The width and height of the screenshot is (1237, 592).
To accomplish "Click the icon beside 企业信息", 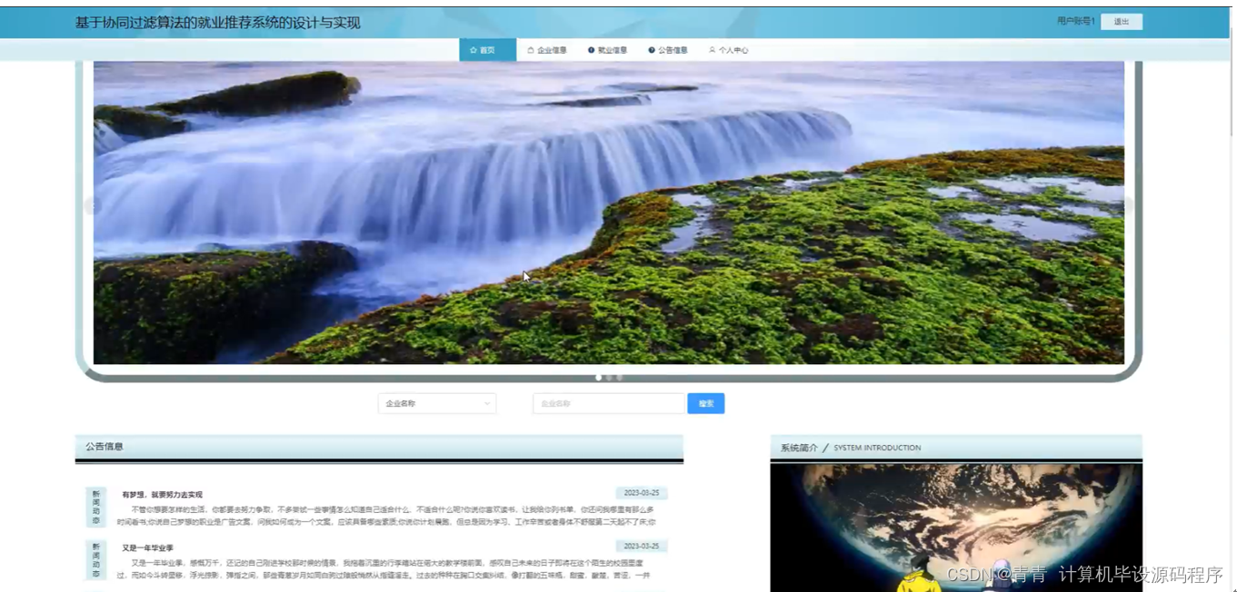I will [x=531, y=50].
